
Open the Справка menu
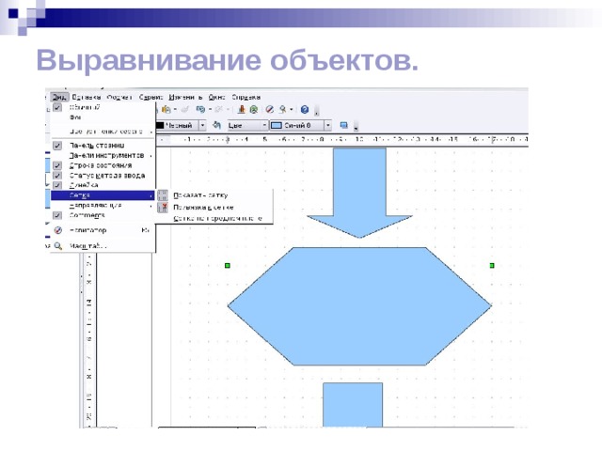coord(246,97)
